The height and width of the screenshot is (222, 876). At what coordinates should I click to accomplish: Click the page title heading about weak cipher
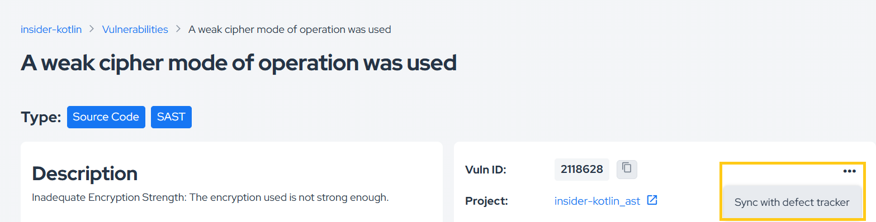[239, 63]
